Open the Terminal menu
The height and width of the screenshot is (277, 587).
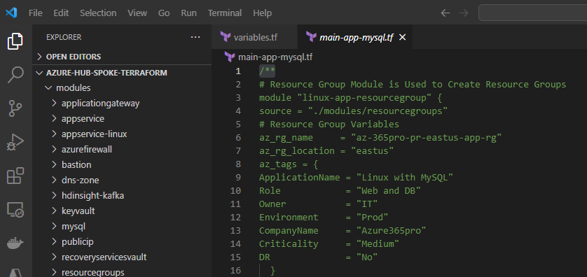(x=226, y=13)
